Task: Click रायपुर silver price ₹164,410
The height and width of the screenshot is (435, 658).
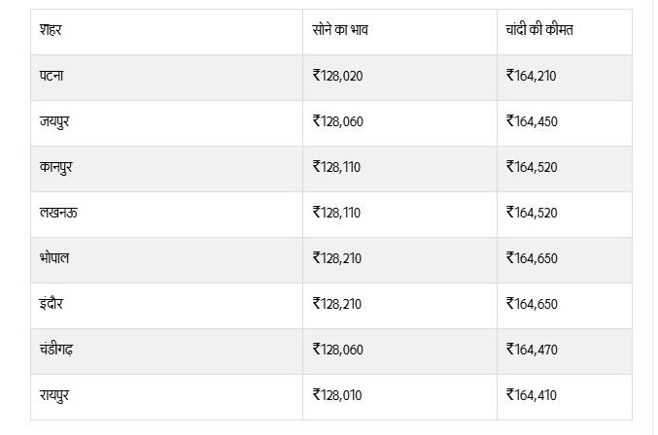Action: coord(532,395)
